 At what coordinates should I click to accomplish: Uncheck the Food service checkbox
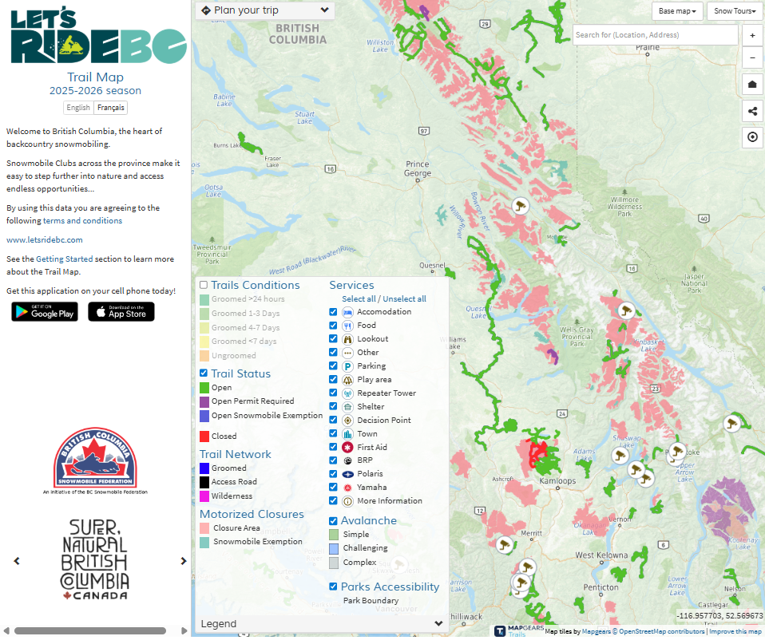tap(333, 326)
